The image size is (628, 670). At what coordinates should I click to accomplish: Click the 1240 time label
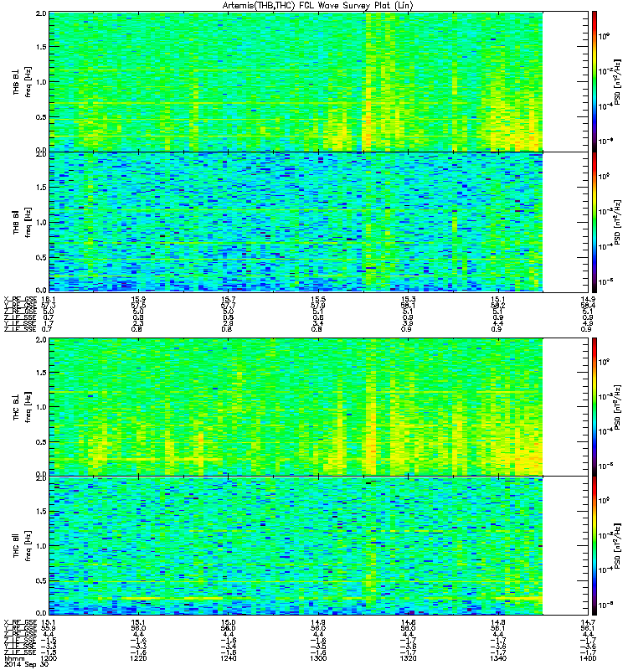[228, 658]
